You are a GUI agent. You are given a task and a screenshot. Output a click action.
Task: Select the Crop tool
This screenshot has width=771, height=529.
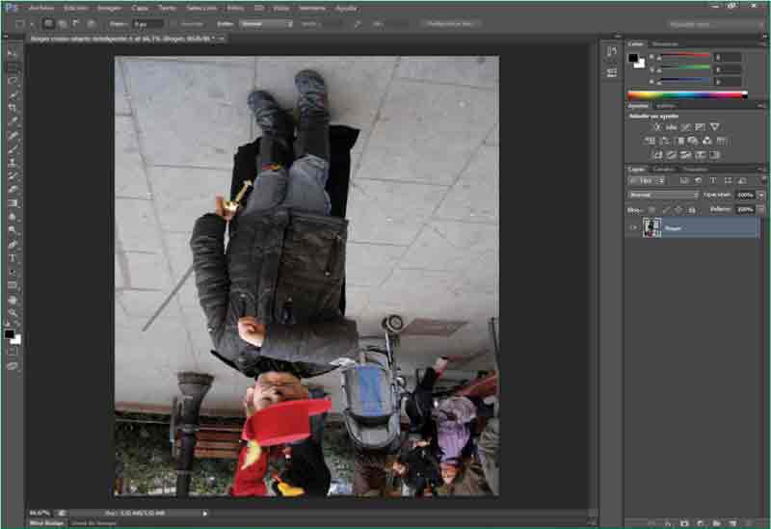tap(13, 108)
